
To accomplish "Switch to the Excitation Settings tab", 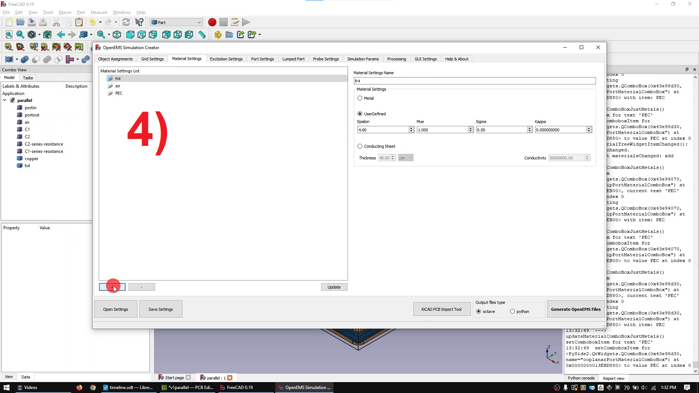I will pyautogui.click(x=226, y=59).
